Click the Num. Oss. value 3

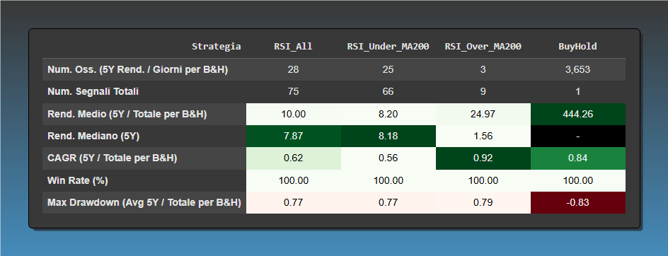click(483, 70)
